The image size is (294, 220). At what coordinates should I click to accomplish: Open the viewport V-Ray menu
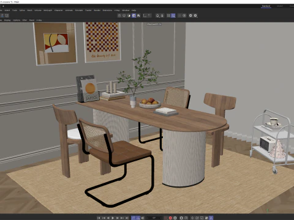(39, 20)
